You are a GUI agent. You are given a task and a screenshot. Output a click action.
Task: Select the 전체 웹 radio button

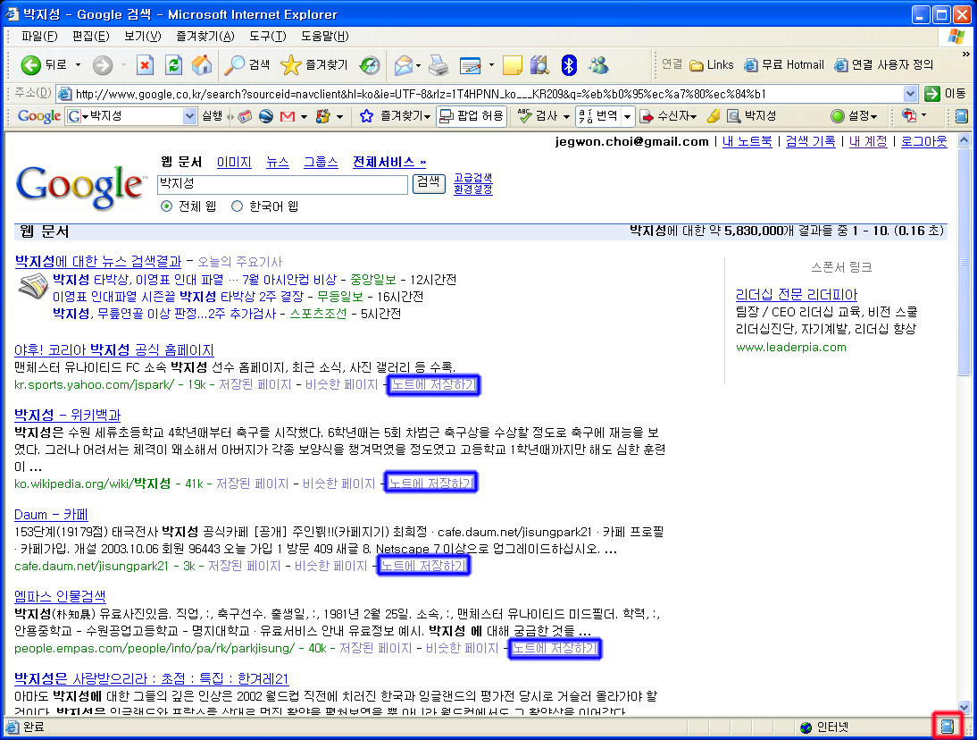[166, 206]
